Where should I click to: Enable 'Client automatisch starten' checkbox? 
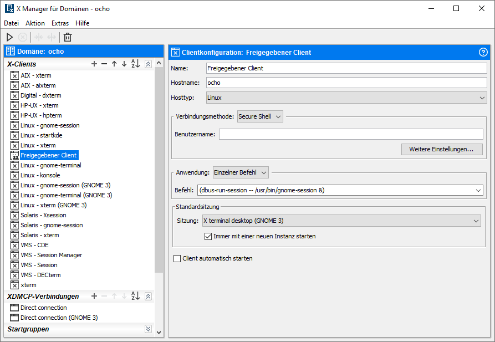[177, 258]
